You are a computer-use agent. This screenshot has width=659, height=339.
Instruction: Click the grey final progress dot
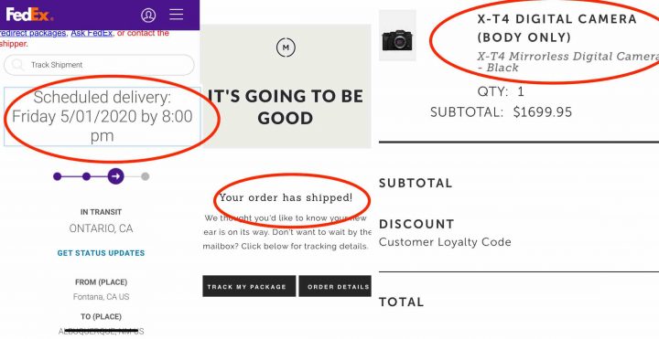145,176
